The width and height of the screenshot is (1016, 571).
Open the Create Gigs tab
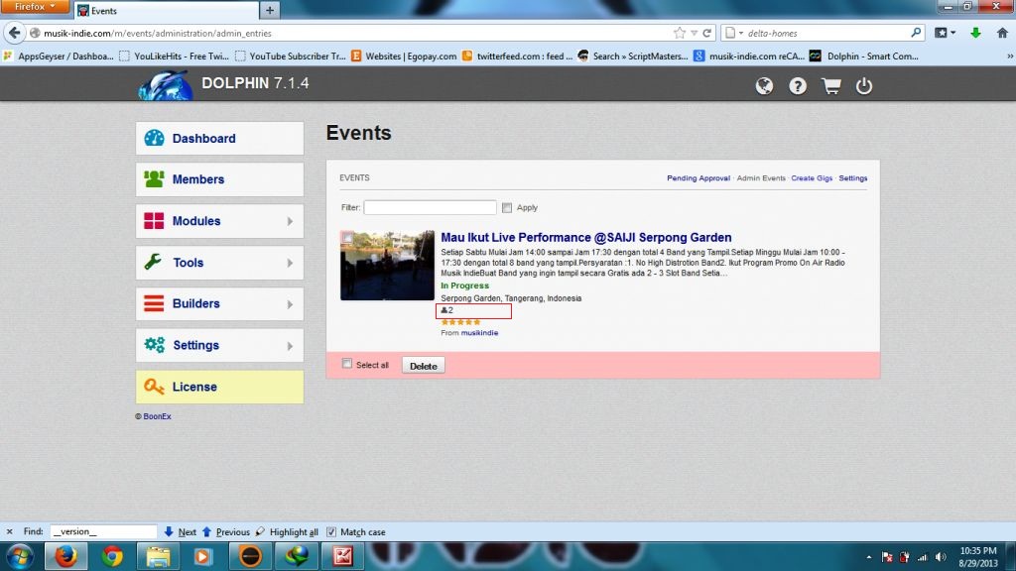tap(811, 178)
